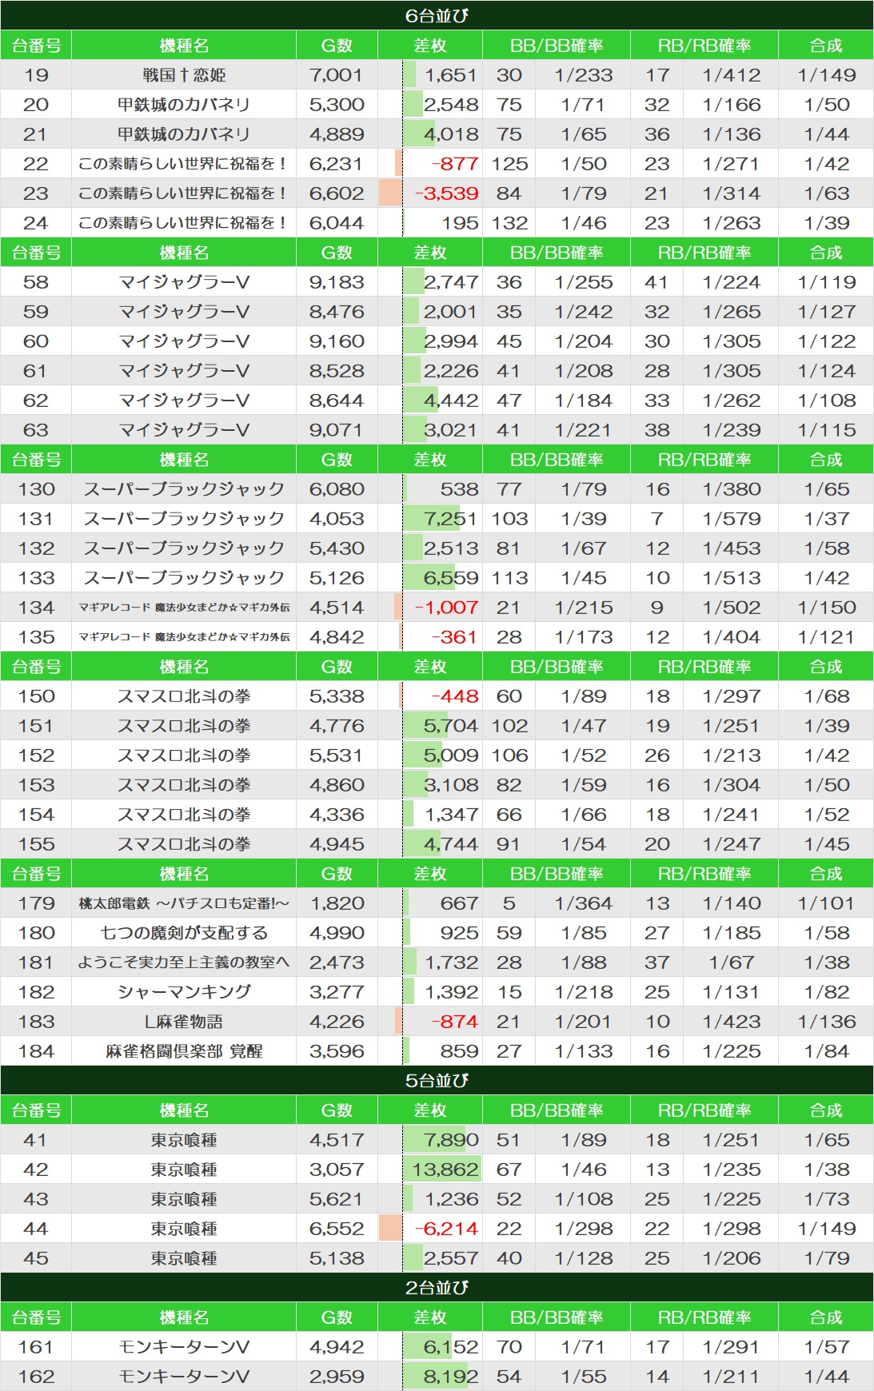This screenshot has height=1391, width=874.
Task: Select マギアレコード in row 134
Action: click(x=184, y=608)
